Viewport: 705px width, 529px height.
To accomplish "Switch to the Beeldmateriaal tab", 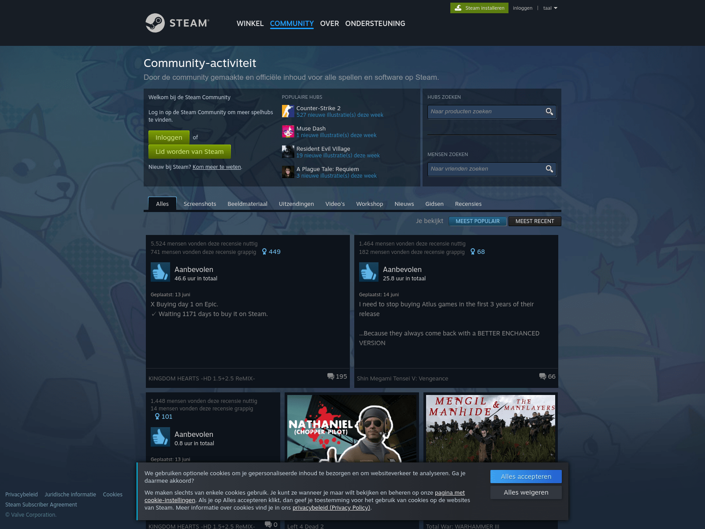I will (x=247, y=204).
